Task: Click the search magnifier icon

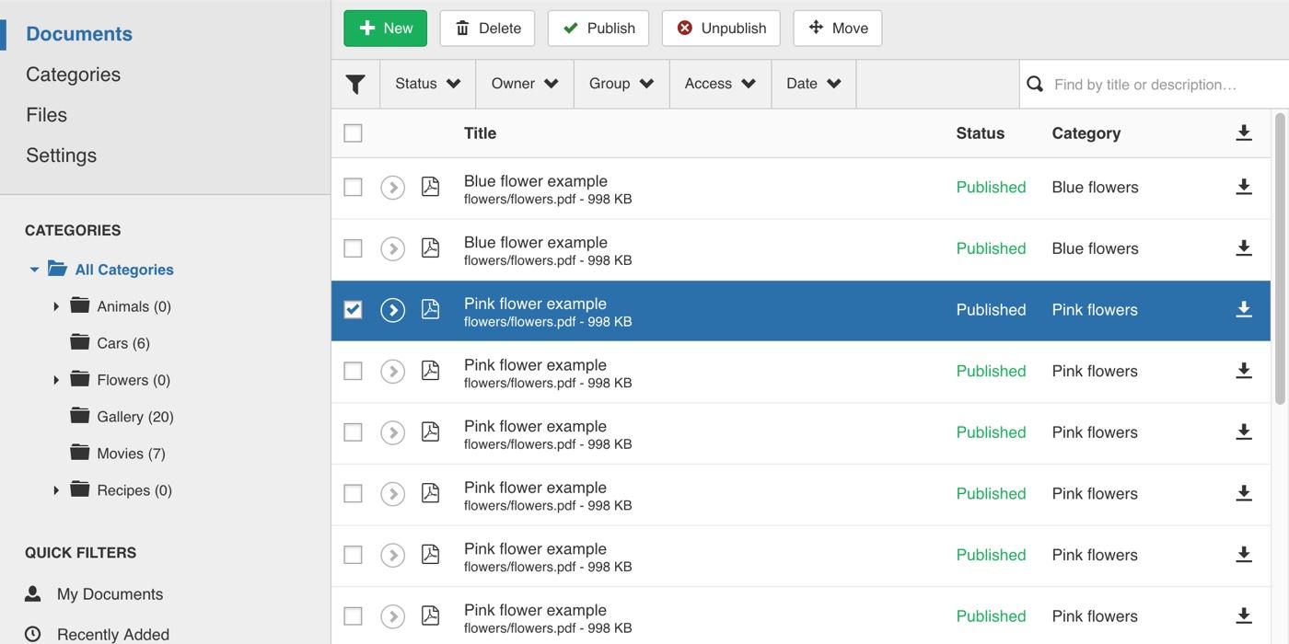Action: (1035, 85)
